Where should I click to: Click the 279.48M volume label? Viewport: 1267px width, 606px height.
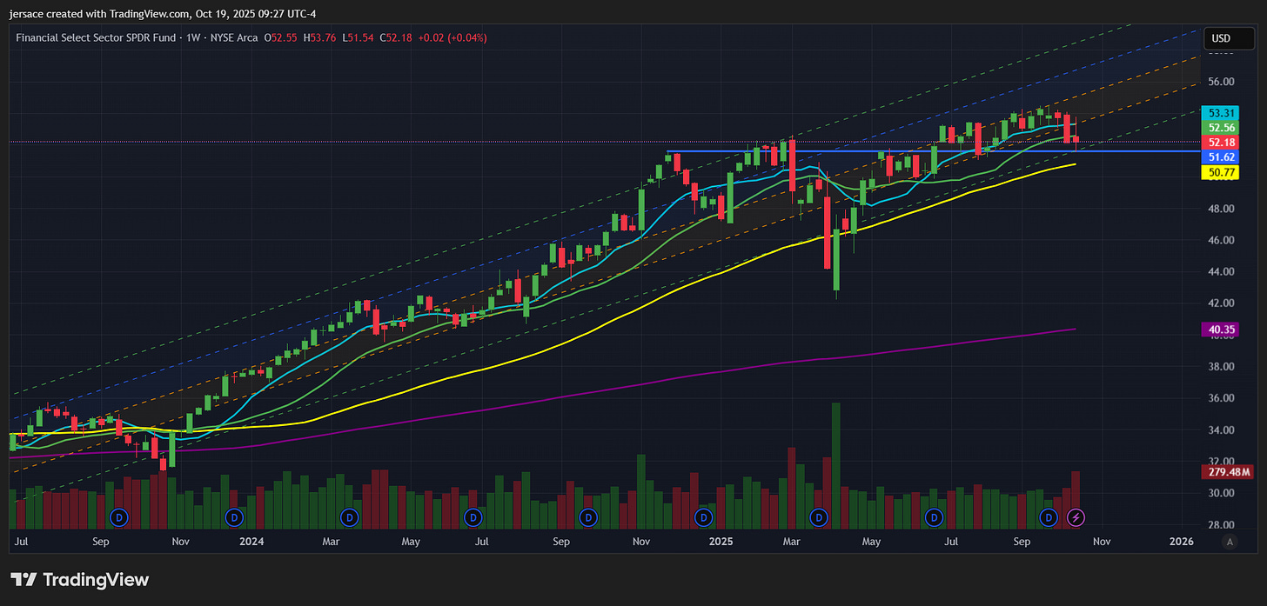[1228, 472]
